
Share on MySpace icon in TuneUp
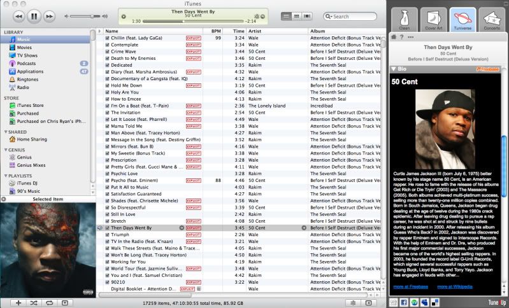tap(424, 302)
